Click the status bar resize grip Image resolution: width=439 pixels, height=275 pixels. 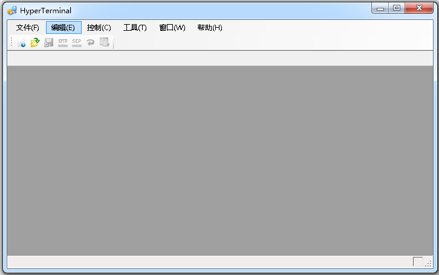(428, 264)
